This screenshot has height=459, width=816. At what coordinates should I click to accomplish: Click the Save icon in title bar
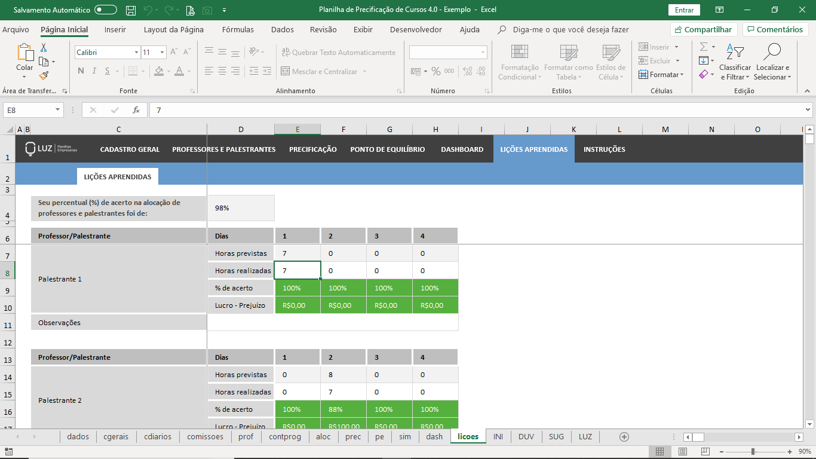[x=131, y=10]
